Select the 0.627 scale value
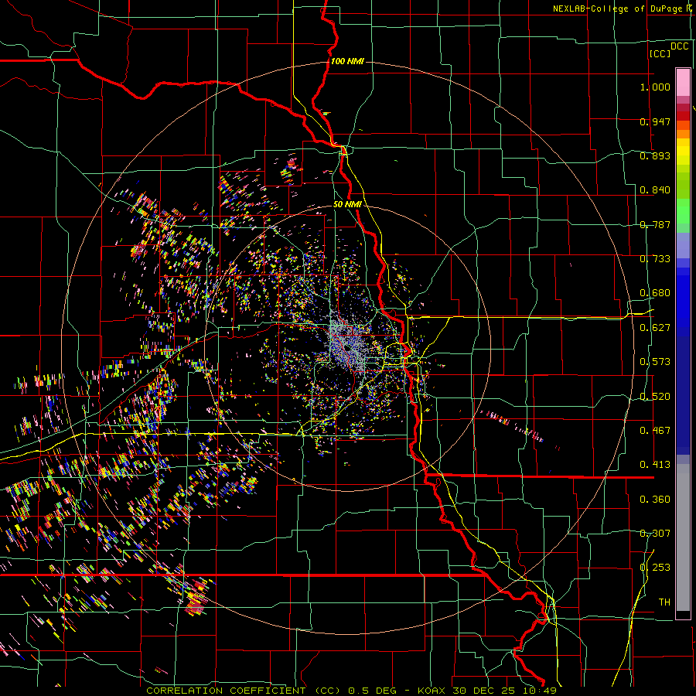 pos(655,328)
